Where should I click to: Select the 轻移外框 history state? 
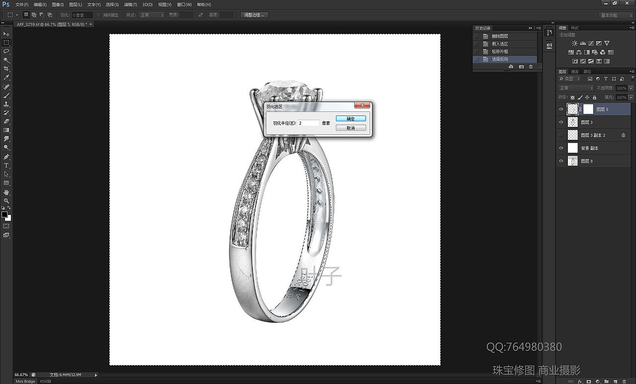pyautogui.click(x=505, y=51)
